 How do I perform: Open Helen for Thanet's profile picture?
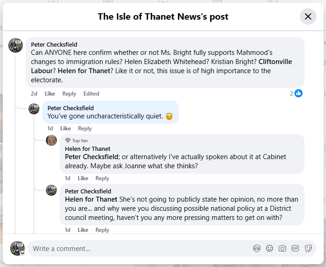[x=51, y=140]
